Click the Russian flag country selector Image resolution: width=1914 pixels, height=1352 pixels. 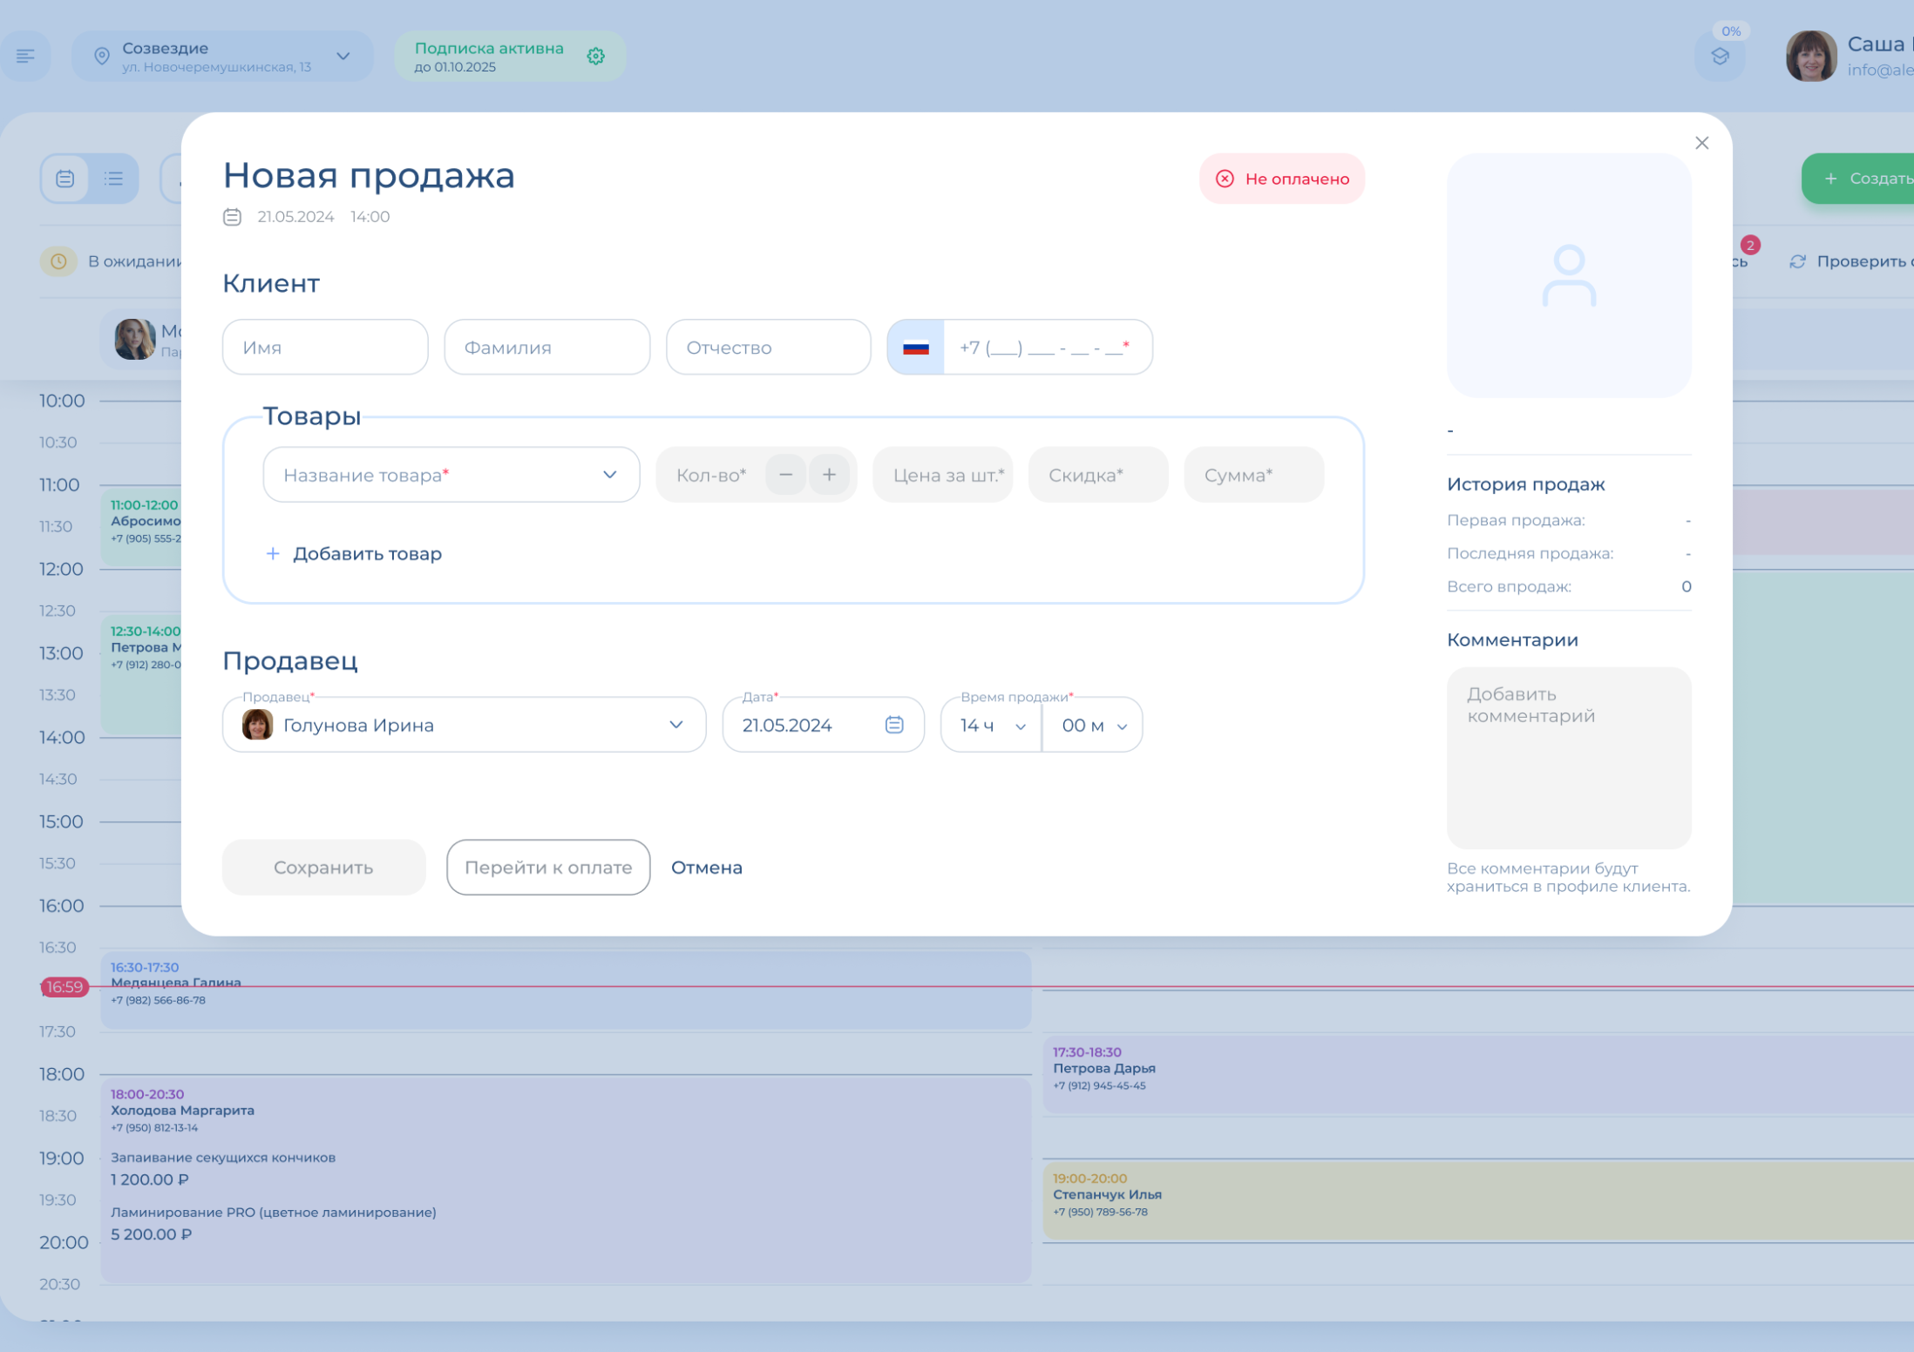click(915, 348)
